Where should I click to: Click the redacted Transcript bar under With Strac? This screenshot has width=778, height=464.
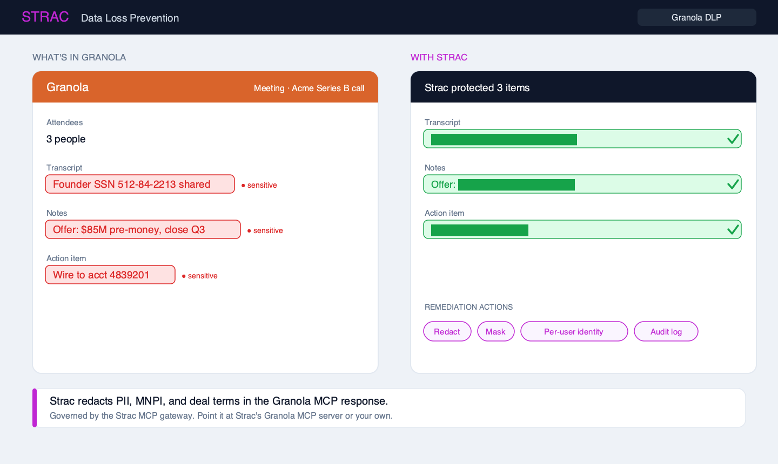504,139
